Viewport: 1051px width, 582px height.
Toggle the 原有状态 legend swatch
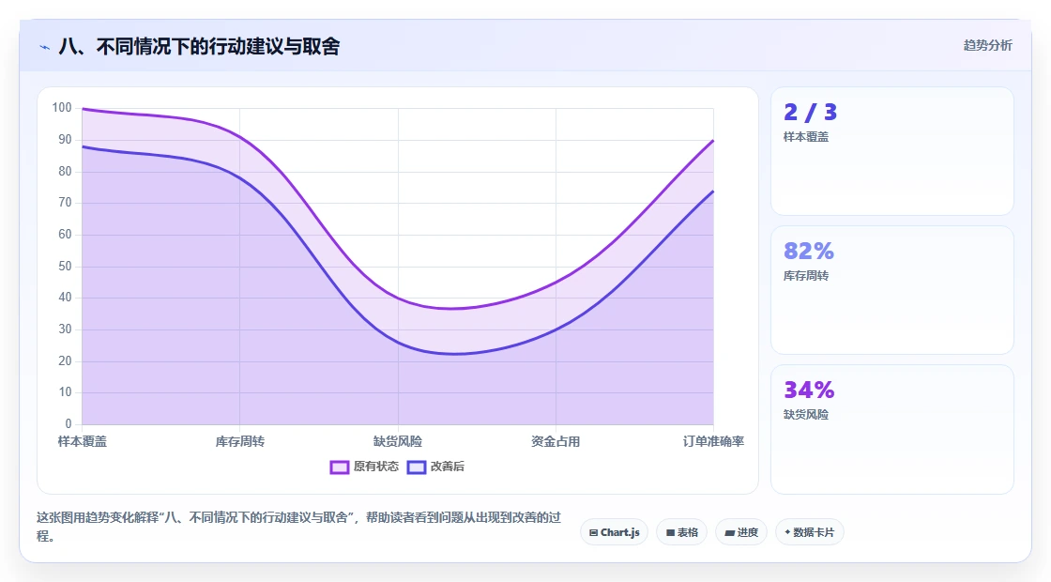(340, 467)
